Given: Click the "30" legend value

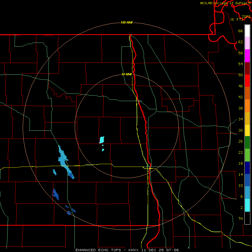Looking at the screenshot, I should [x=241, y=130].
